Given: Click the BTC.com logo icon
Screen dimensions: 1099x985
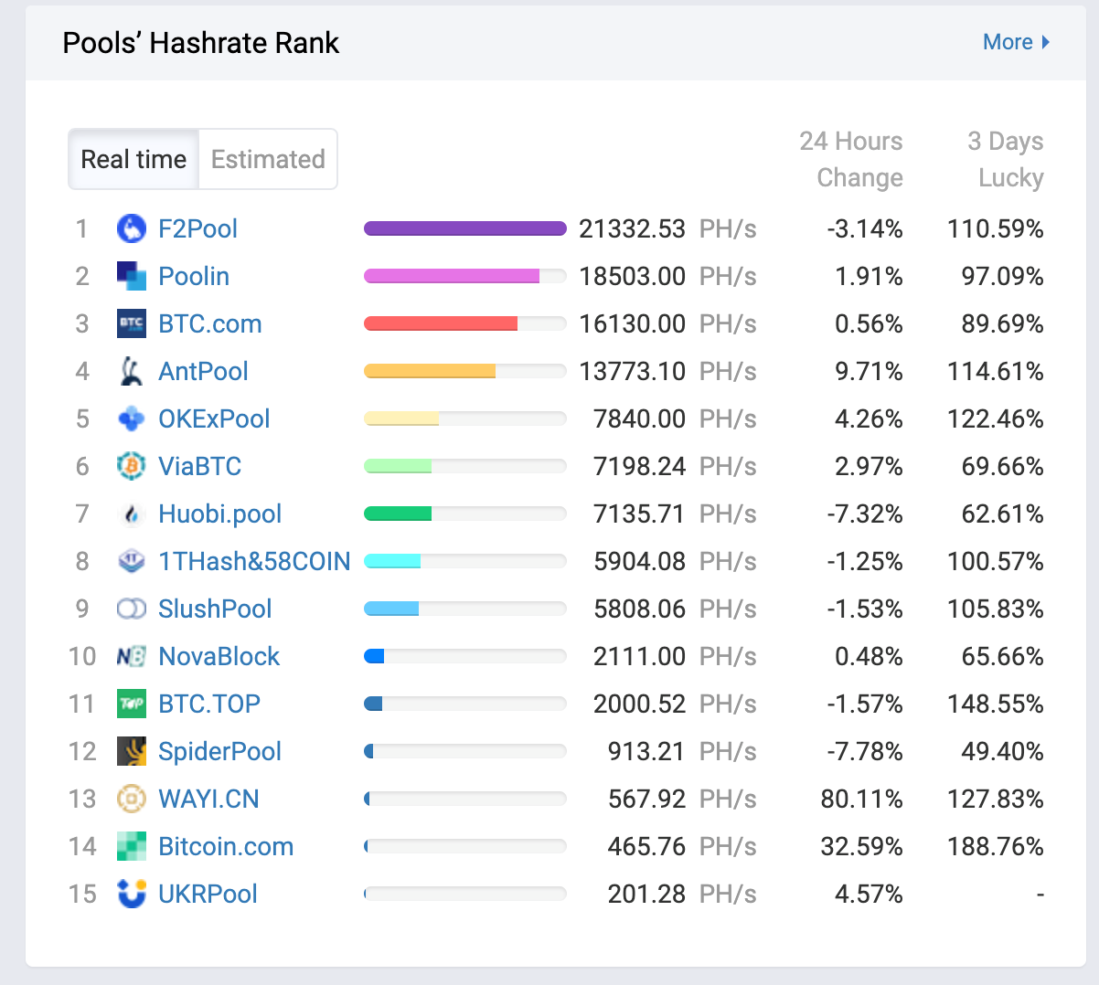Looking at the screenshot, I should click(x=132, y=323).
